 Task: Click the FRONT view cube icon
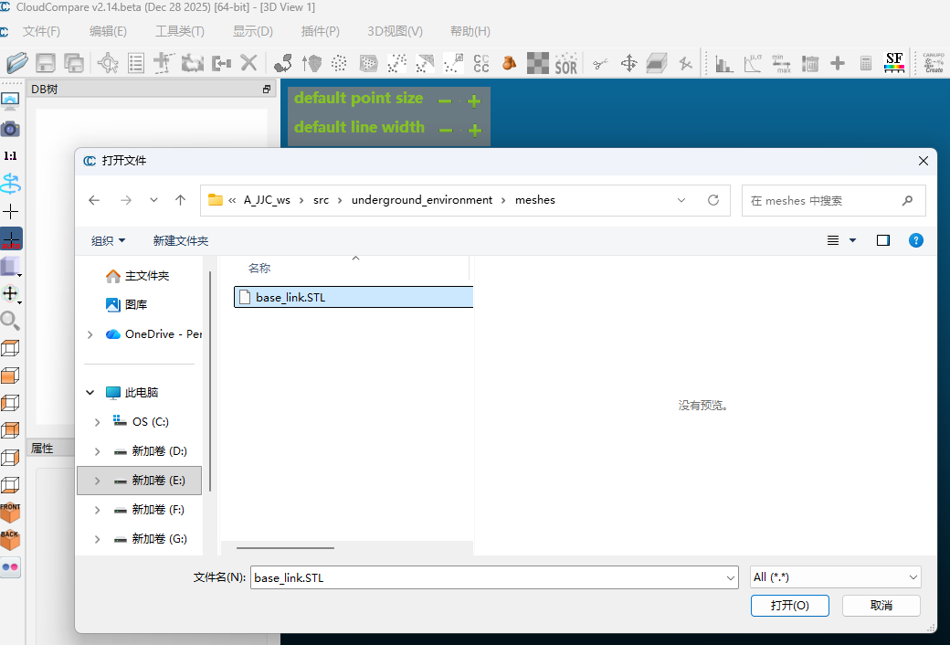pos(10,513)
